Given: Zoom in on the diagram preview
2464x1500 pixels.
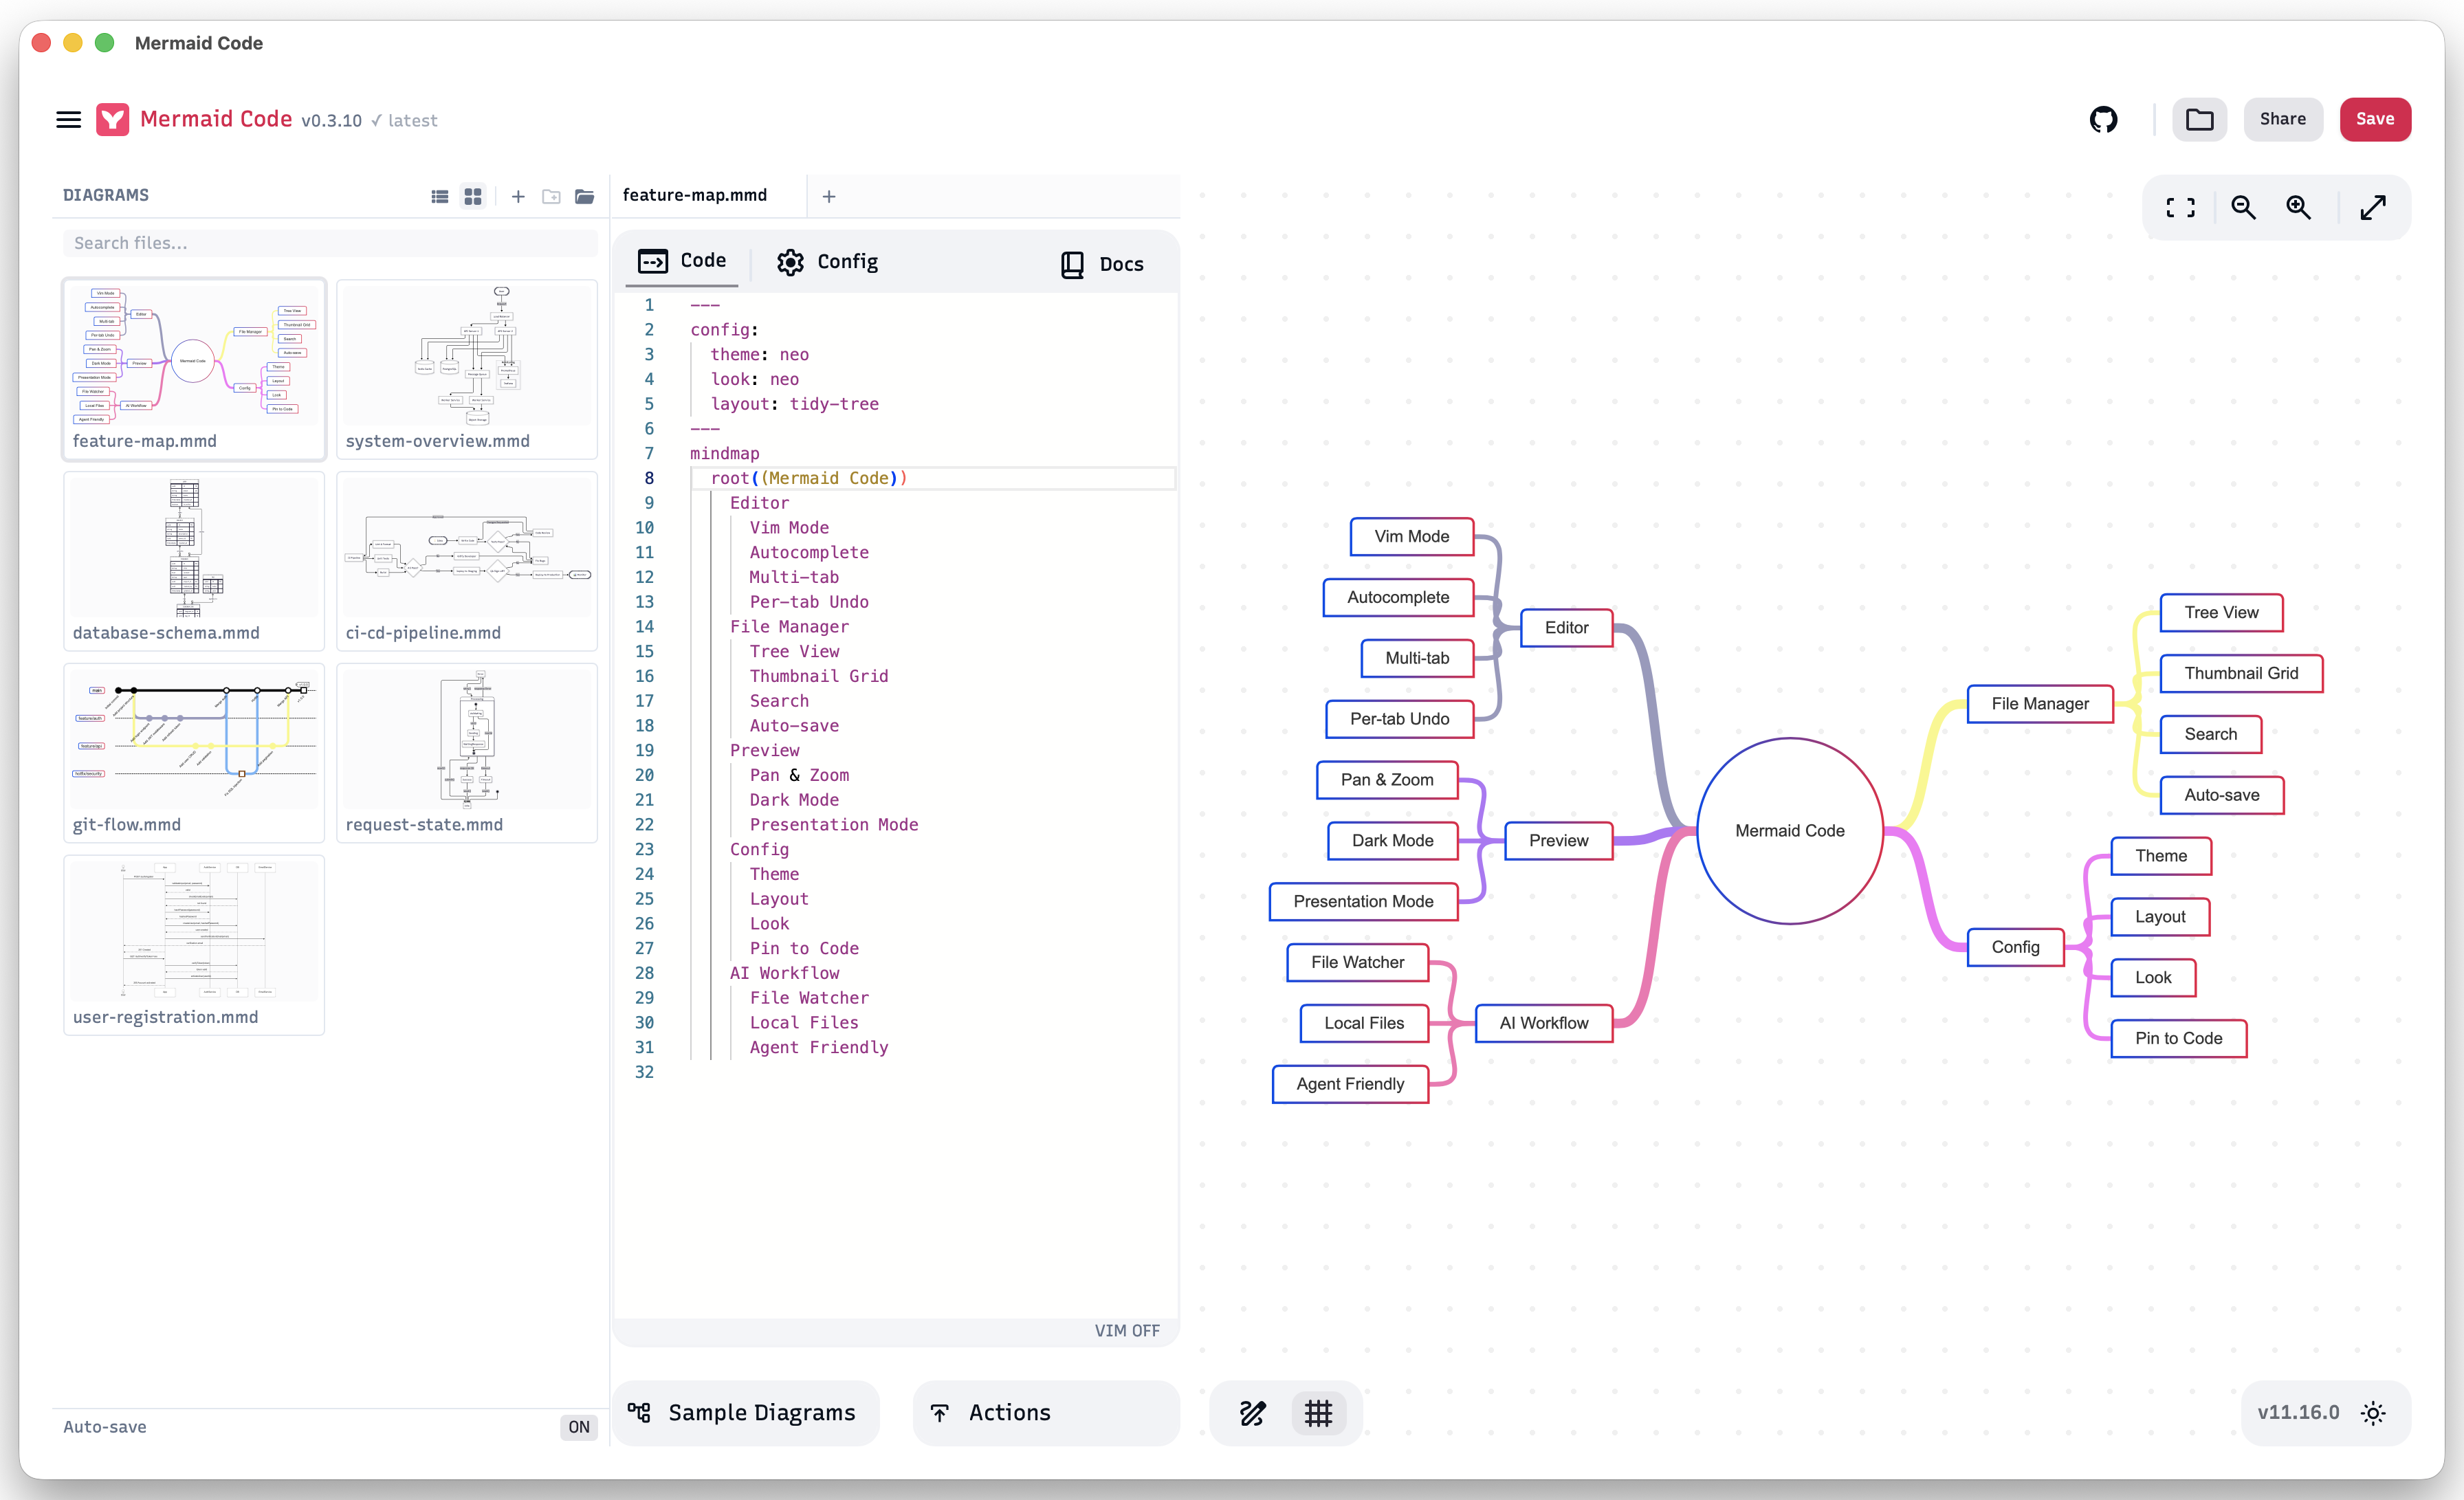Looking at the screenshot, I should [2298, 208].
